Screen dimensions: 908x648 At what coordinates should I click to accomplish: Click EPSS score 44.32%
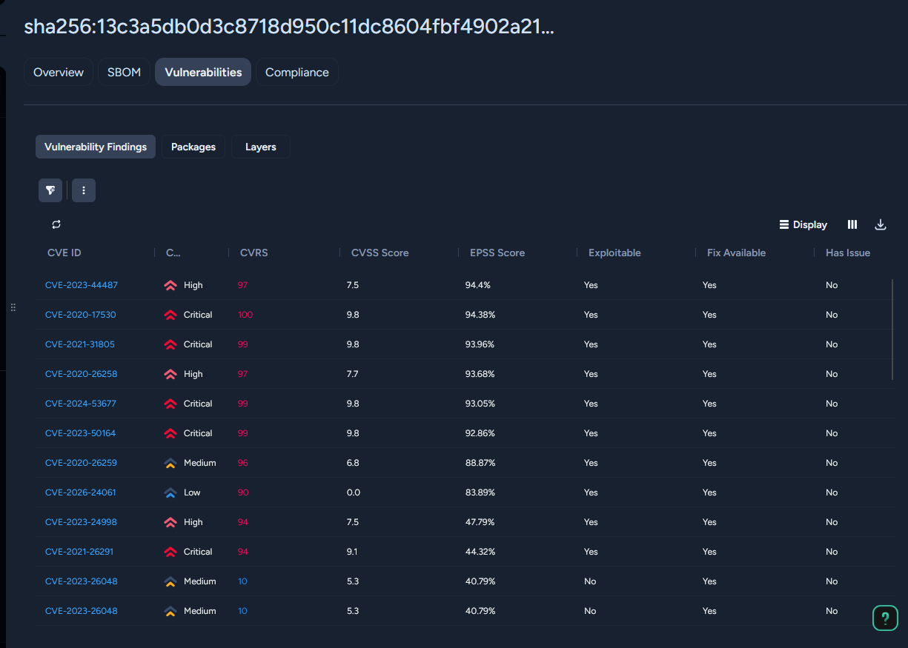(x=480, y=552)
